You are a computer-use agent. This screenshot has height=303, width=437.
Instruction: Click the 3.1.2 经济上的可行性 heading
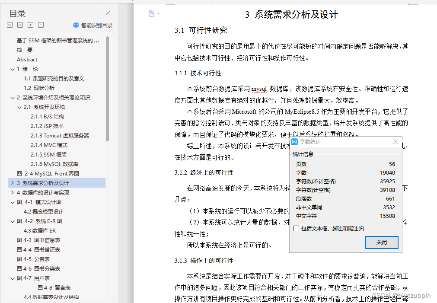coord(204,172)
